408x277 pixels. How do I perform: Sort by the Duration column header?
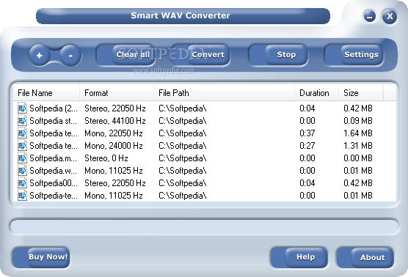click(317, 93)
